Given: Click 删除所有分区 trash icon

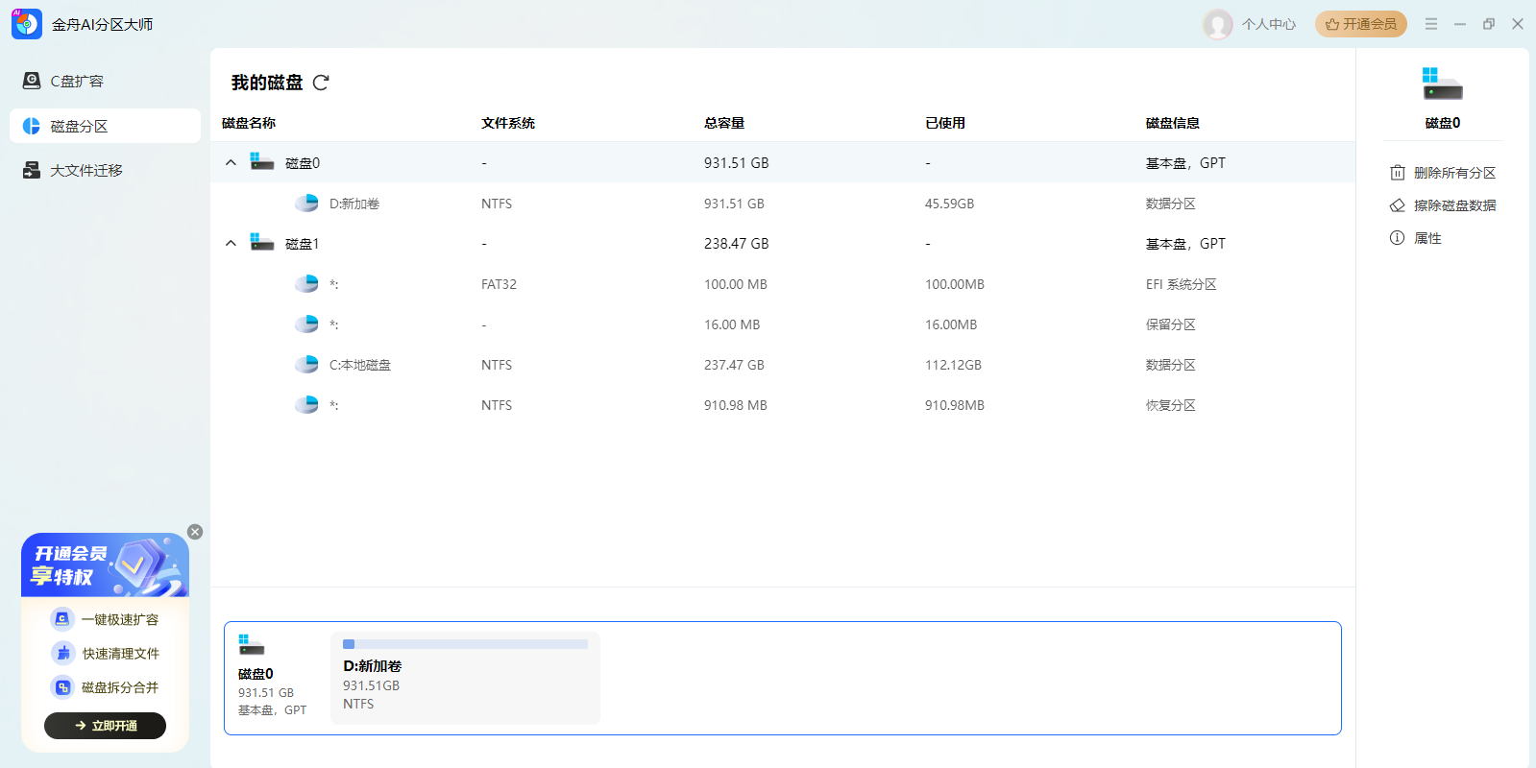Looking at the screenshot, I should [x=1397, y=173].
